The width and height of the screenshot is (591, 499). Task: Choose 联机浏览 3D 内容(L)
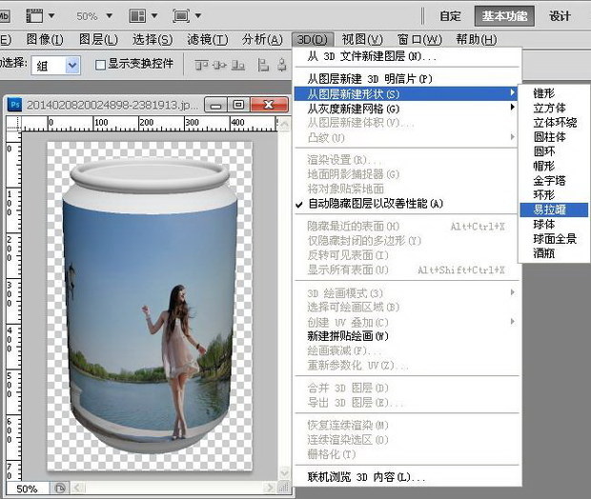point(407,477)
